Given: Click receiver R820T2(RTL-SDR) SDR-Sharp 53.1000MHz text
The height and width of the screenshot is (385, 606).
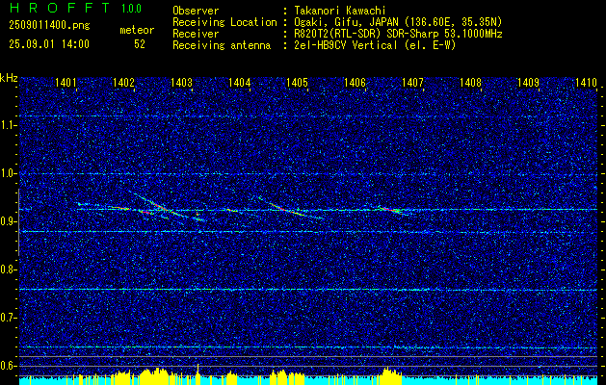Looking at the screenshot, I should 398,34.
